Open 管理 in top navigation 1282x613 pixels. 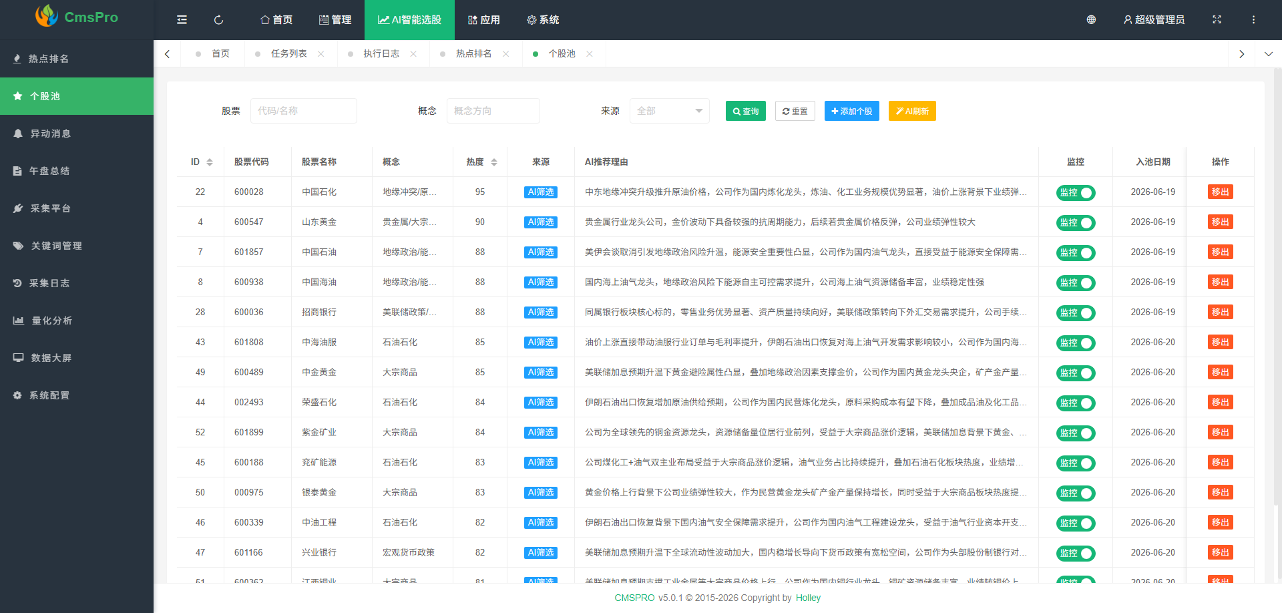[x=335, y=20]
